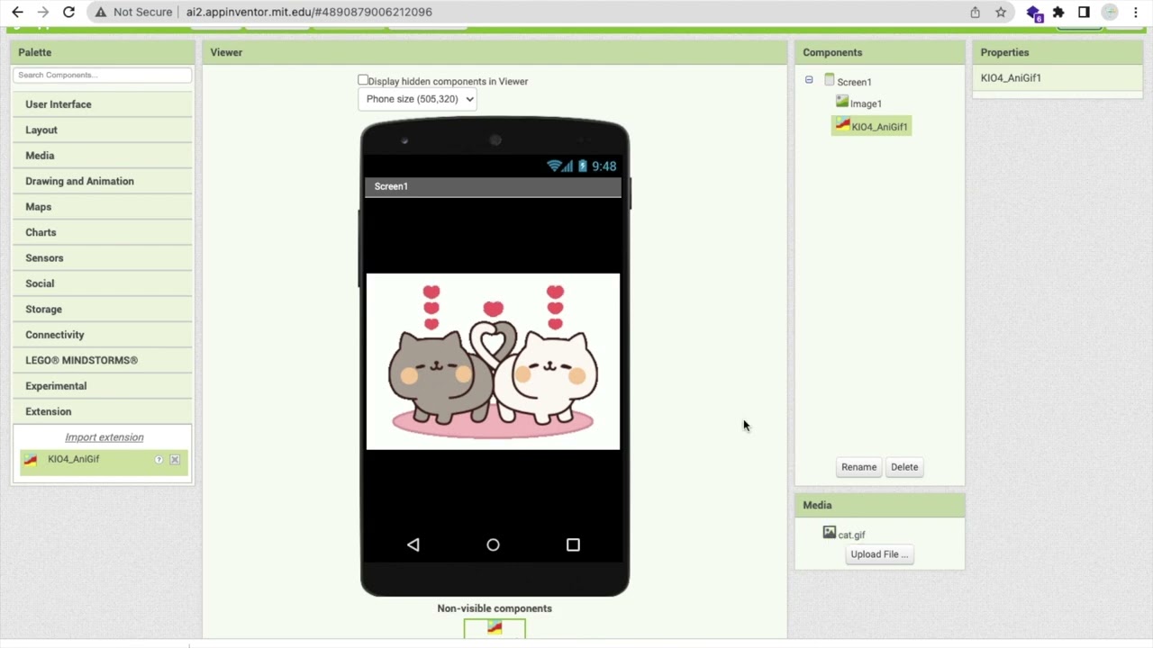
Task: Select Screen1 in the Components tree
Action: [x=854, y=82]
